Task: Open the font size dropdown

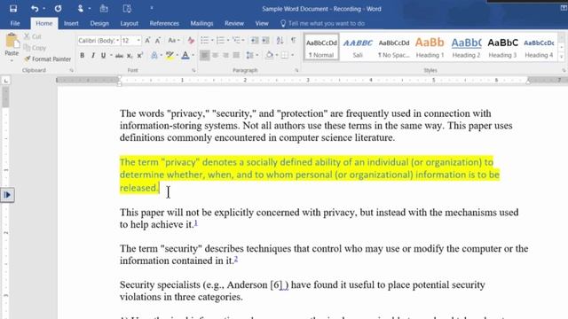Action: click(138, 41)
